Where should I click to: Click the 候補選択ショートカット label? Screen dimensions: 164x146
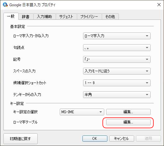coord(30,83)
